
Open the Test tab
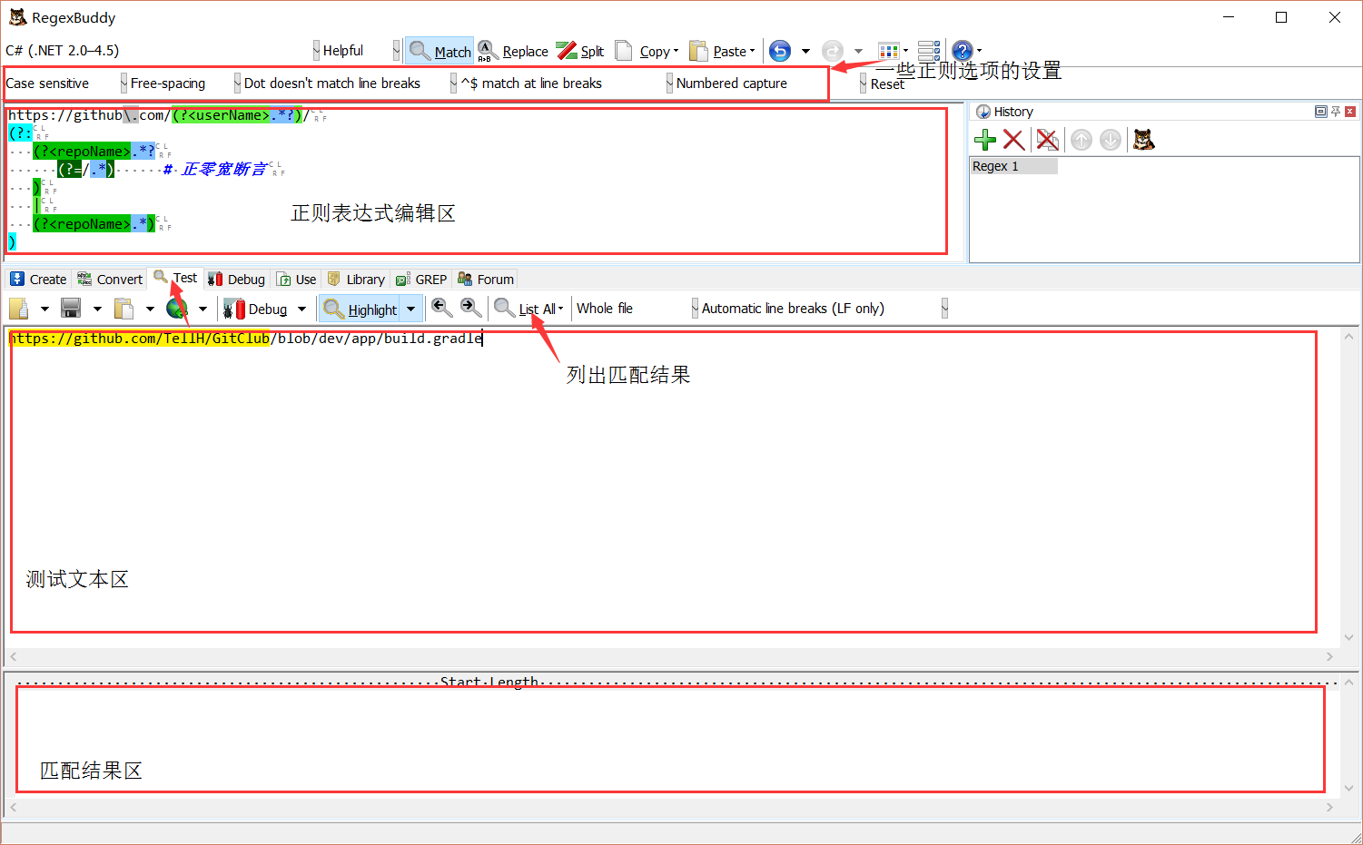pos(176,278)
